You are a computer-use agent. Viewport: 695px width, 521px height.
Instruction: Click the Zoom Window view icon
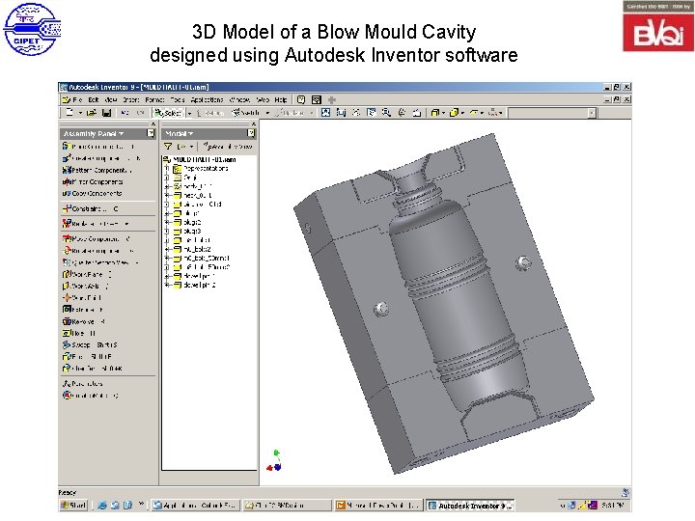341,113
